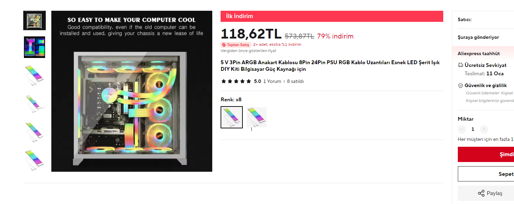The width and height of the screenshot is (514, 204).
Task: Open the first PC case thumbnail
Action: [34, 20]
